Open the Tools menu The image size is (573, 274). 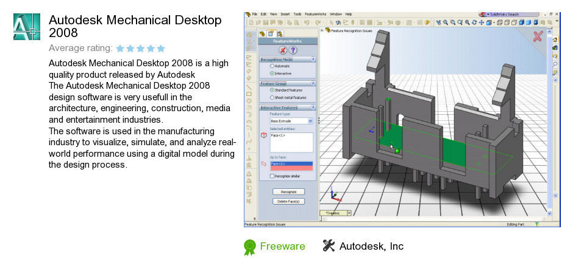297,14
